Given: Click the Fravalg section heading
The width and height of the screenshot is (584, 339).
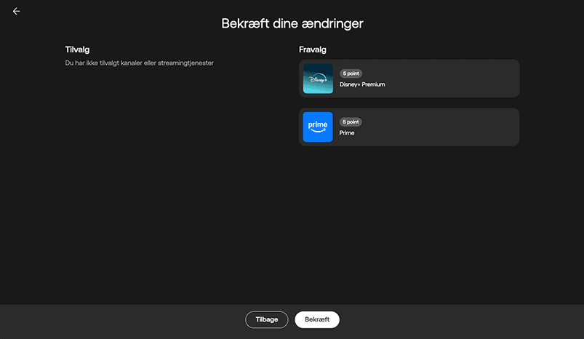Looking at the screenshot, I should click(x=312, y=49).
